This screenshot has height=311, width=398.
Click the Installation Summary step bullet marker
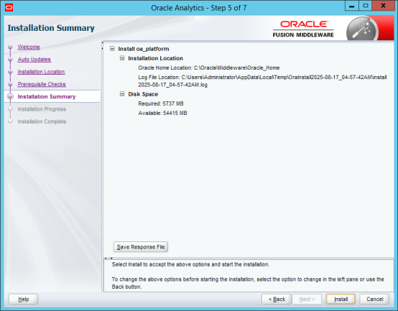tap(10, 97)
